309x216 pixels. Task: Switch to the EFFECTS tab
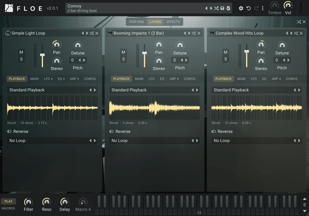pos(173,22)
